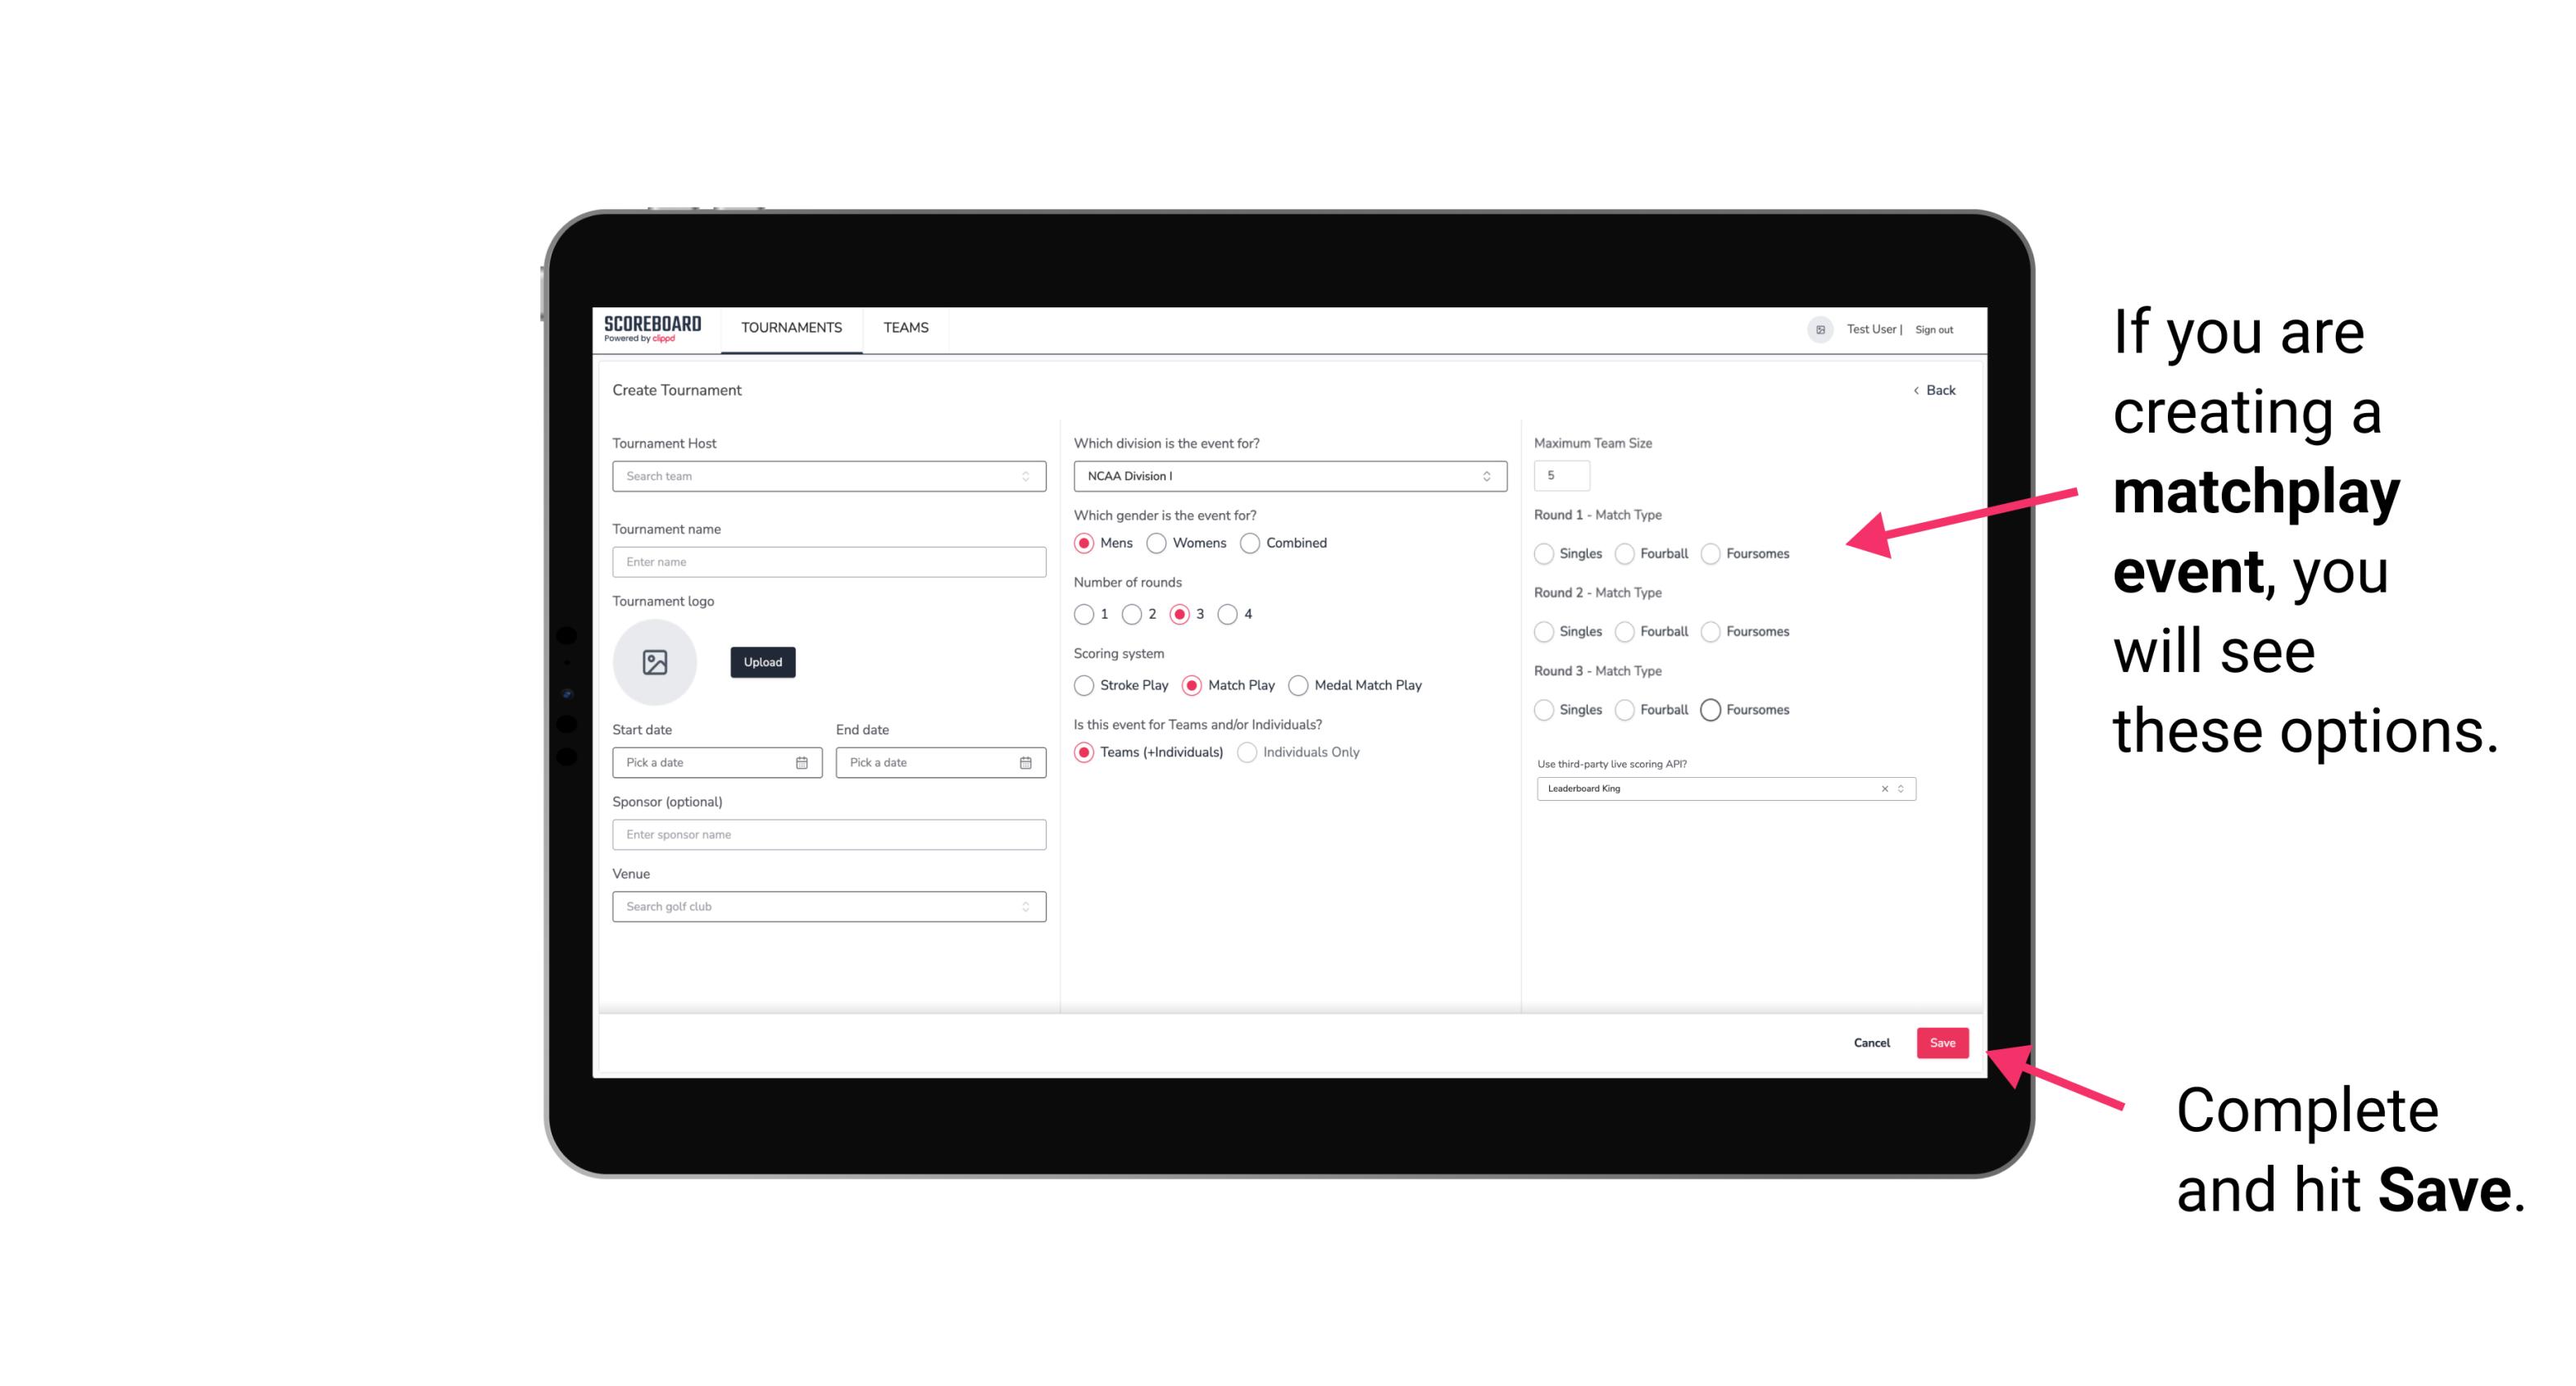
Task: Click the Venue search field icon
Action: click(x=1024, y=907)
